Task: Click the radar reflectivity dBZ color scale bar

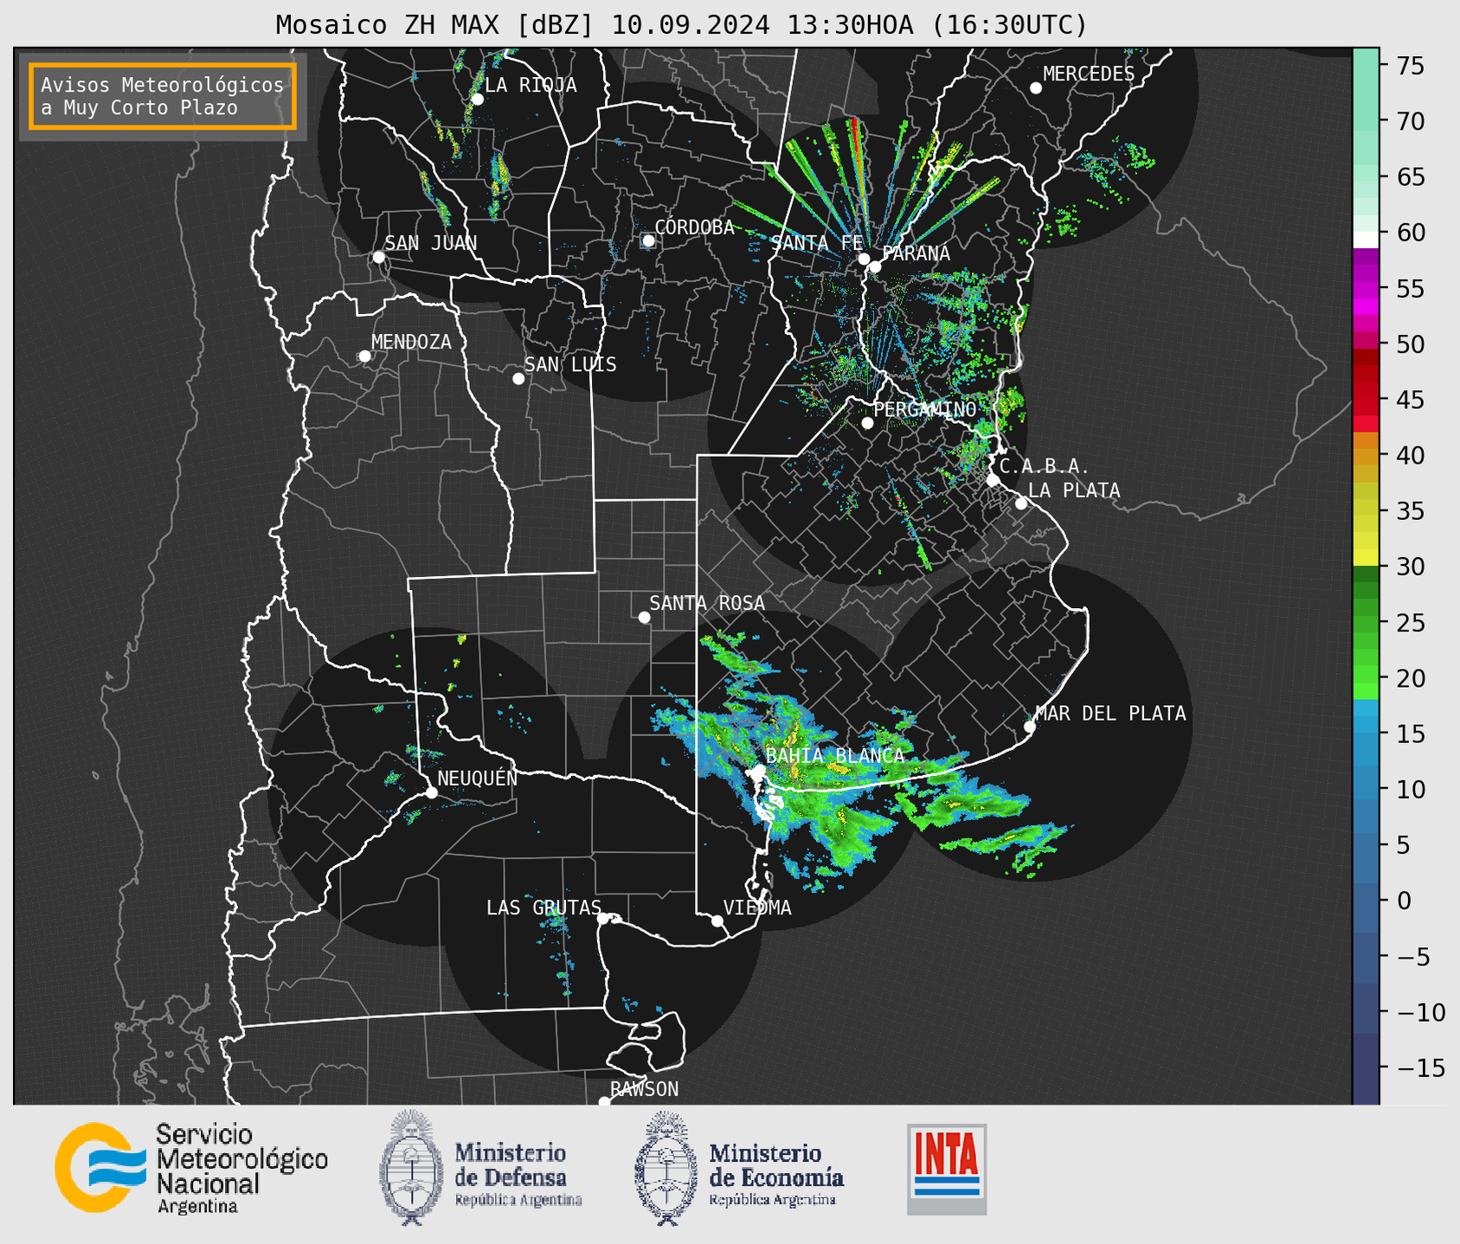Action: click(x=1366, y=576)
